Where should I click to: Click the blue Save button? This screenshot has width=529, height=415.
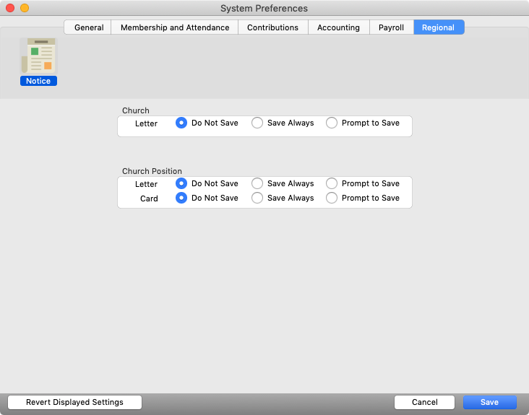tap(489, 403)
